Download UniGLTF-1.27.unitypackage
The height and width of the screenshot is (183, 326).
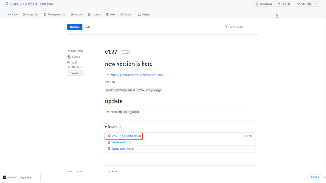[x=126, y=136]
